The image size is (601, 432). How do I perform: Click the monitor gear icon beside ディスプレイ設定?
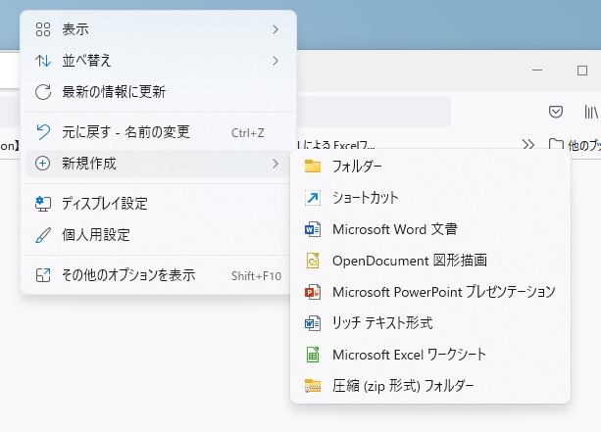pyautogui.click(x=43, y=204)
